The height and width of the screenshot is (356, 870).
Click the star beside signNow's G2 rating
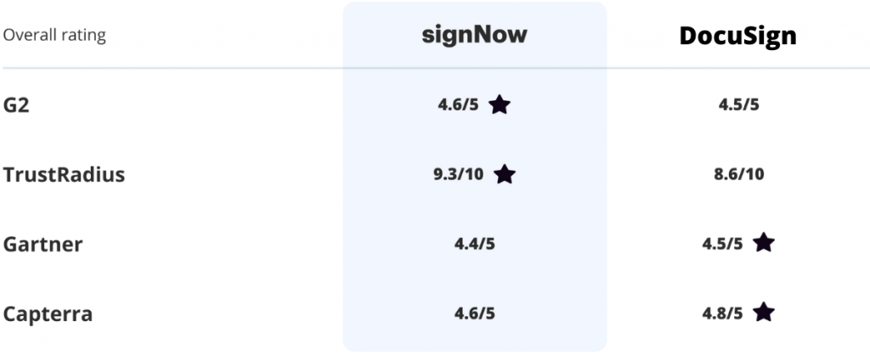tap(500, 105)
